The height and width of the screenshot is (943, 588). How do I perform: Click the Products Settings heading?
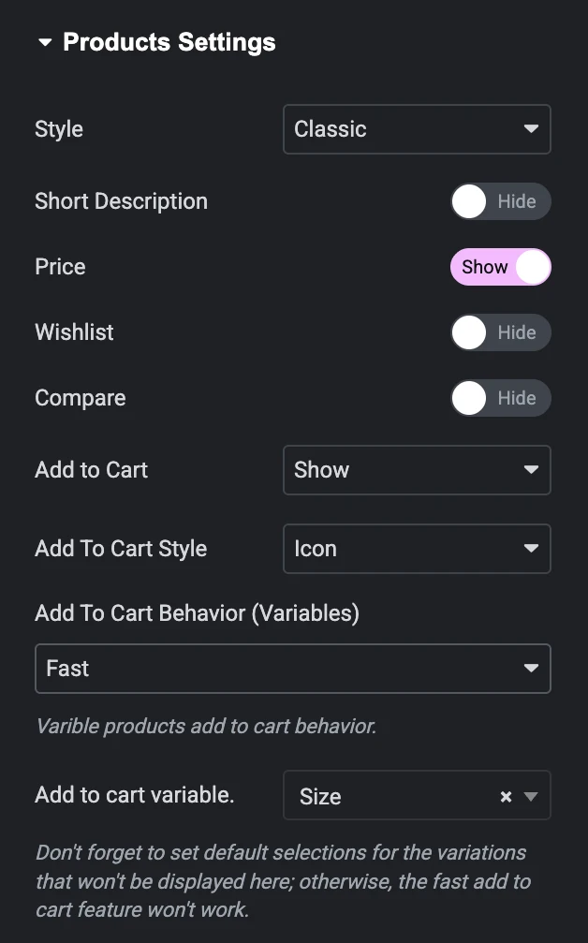pyautogui.click(x=169, y=42)
